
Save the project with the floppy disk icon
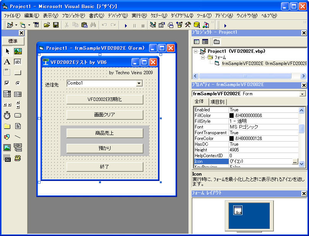click(56, 25)
